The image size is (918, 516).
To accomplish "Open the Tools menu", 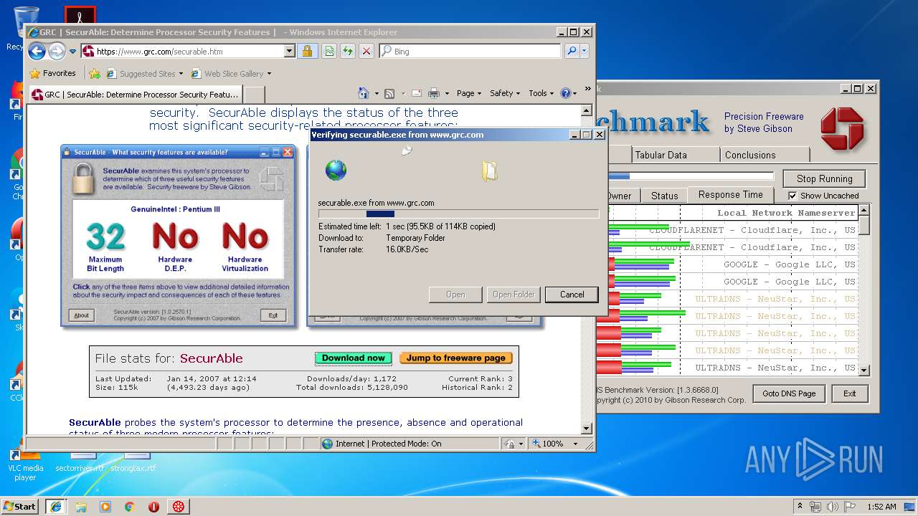I will click(x=541, y=93).
